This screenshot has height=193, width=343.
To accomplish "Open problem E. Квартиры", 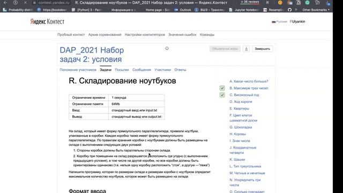I will (240, 108).
